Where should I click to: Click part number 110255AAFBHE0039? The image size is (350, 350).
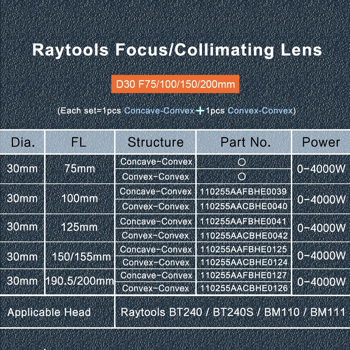243,191
